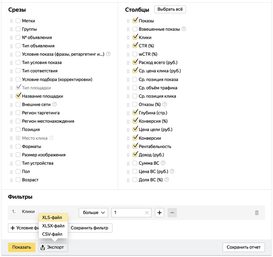Screen dimensions: 273x257
Task: Open the Экспорт dropdown button
Action: click(53, 247)
